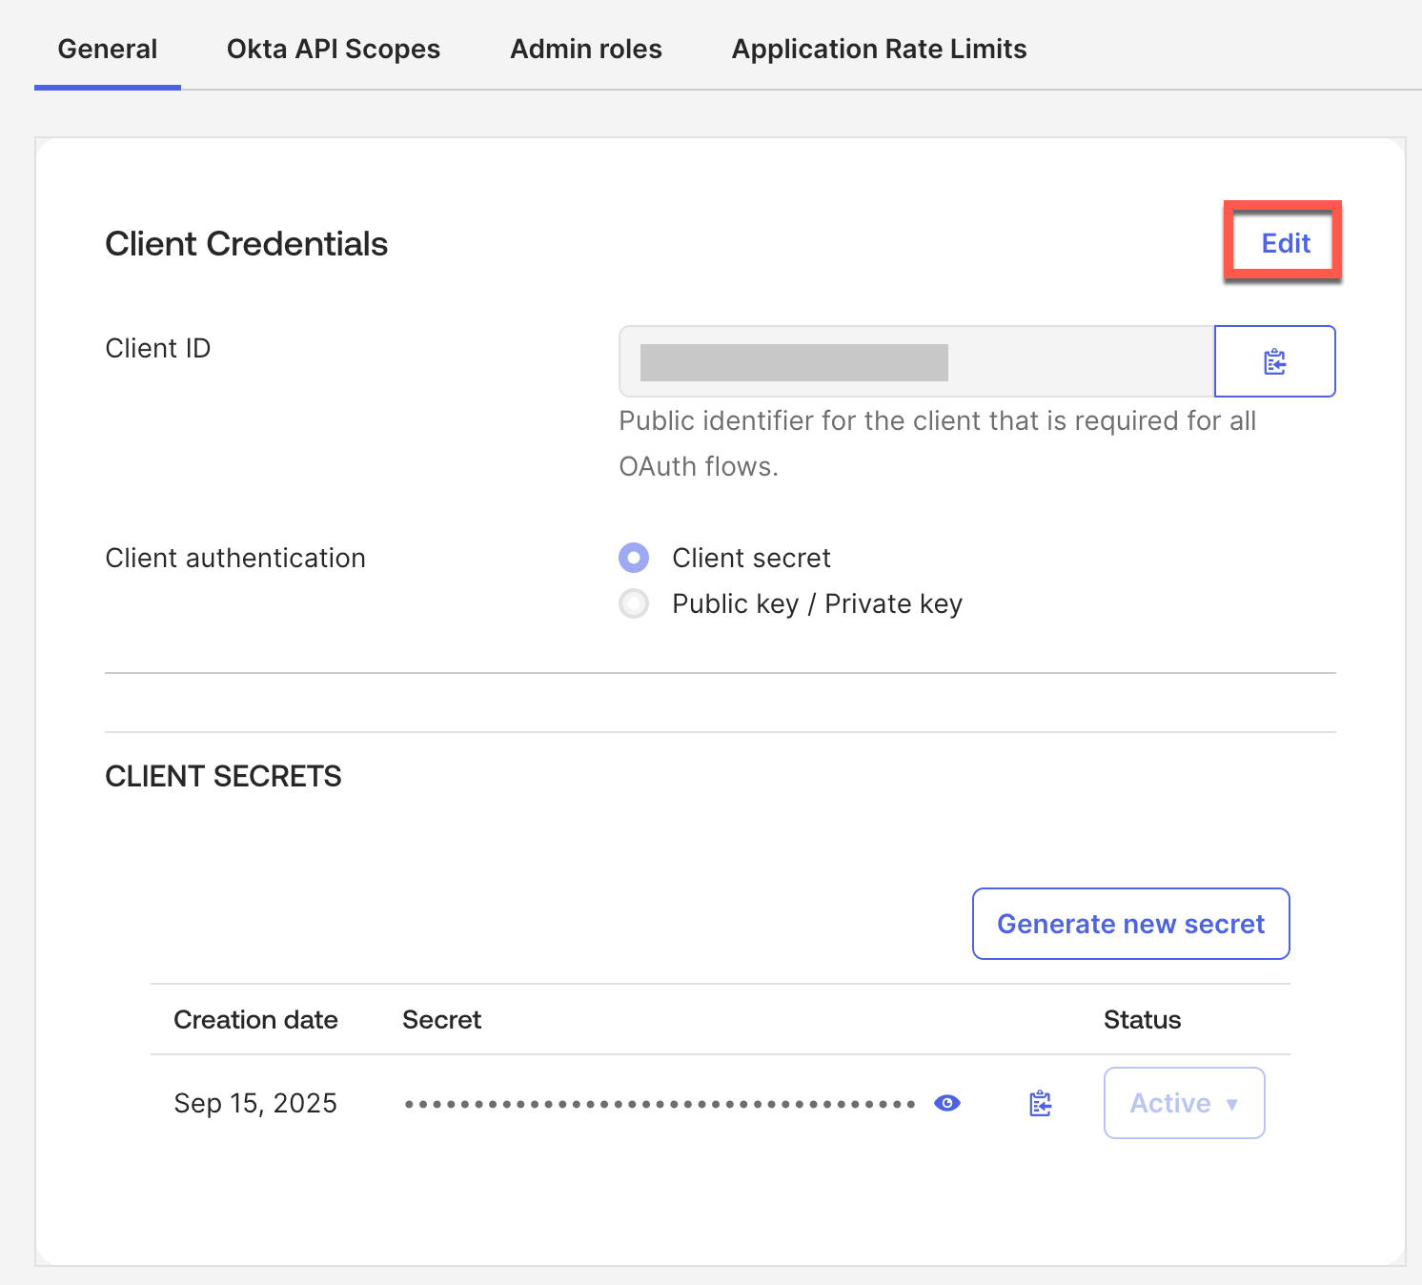Click the Generate new secret button
1422x1285 pixels.
(x=1130, y=924)
